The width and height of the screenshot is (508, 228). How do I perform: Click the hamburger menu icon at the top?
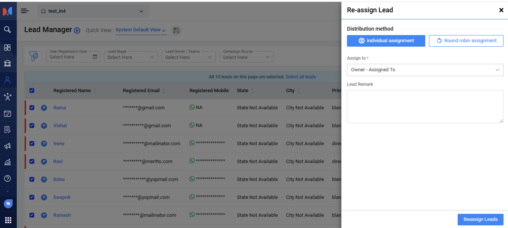point(25,11)
